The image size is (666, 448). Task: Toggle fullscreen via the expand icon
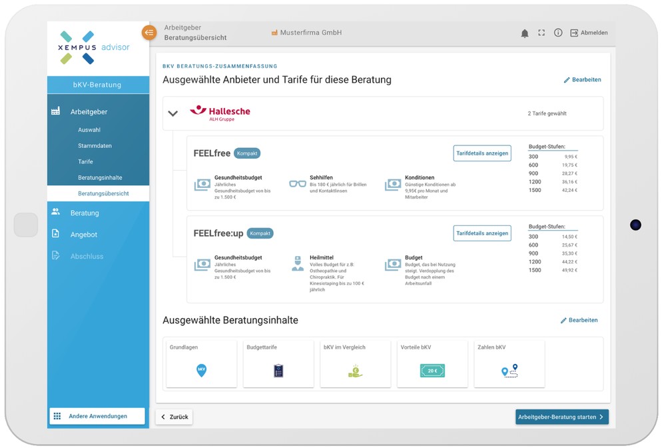pyautogui.click(x=541, y=32)
